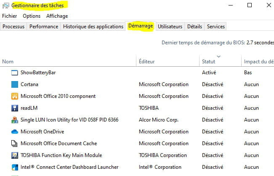Image resolution: width=274 pixels, height=176 pixels.
Task: Select TOSHIBA Function Key Main Module
Action: tap(61, 155)
